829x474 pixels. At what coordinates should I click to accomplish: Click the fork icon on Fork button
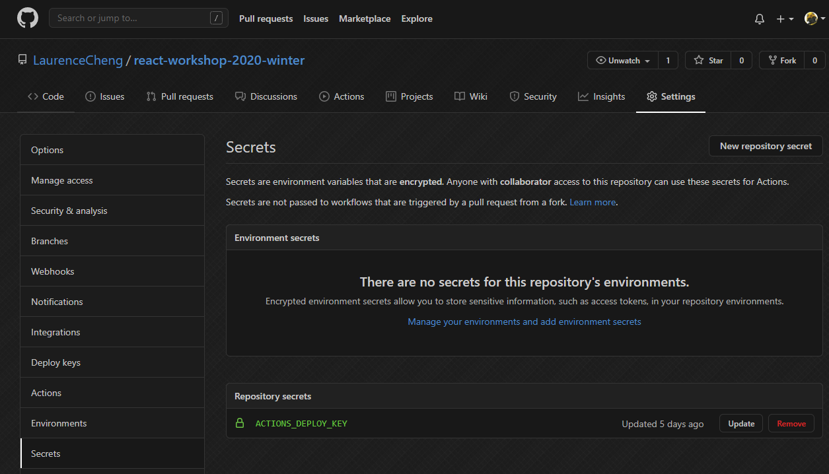tap(772, 60)
